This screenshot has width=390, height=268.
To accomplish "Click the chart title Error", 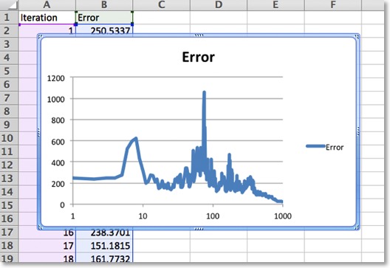I will pos(198,57).
